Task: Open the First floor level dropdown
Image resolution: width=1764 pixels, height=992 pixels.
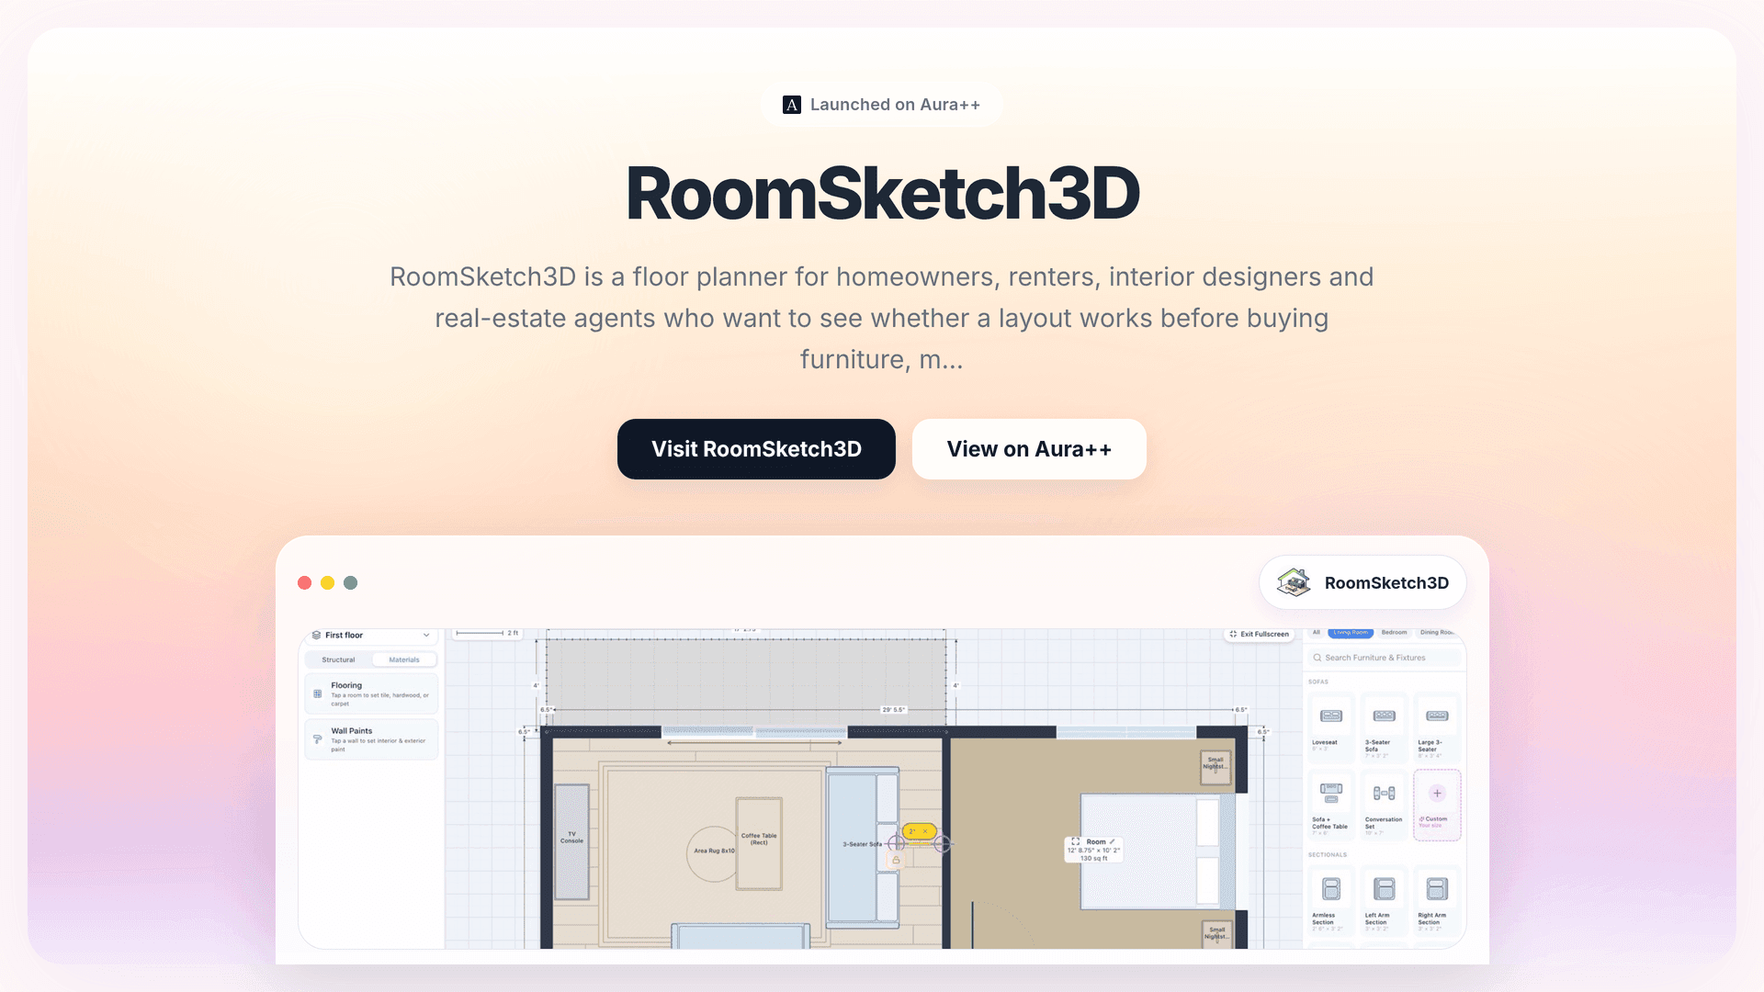Action: 371,636
